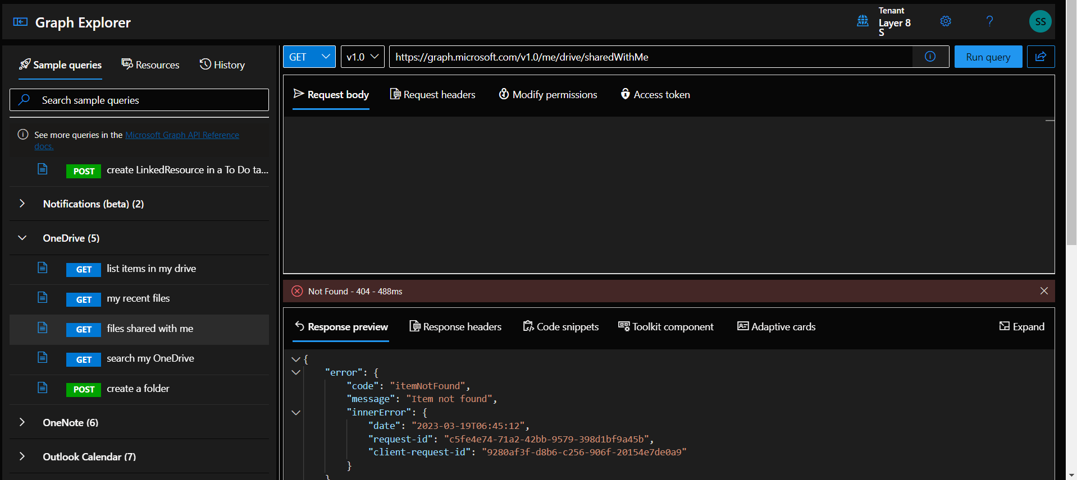Open the HTTP method GET dropdown
This screenshot has width=1077, height=480.
309,57
